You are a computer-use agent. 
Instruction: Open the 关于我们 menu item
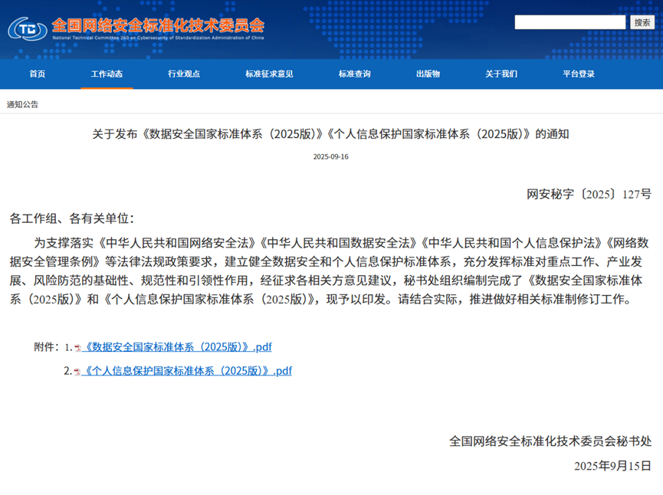(501, 74)
